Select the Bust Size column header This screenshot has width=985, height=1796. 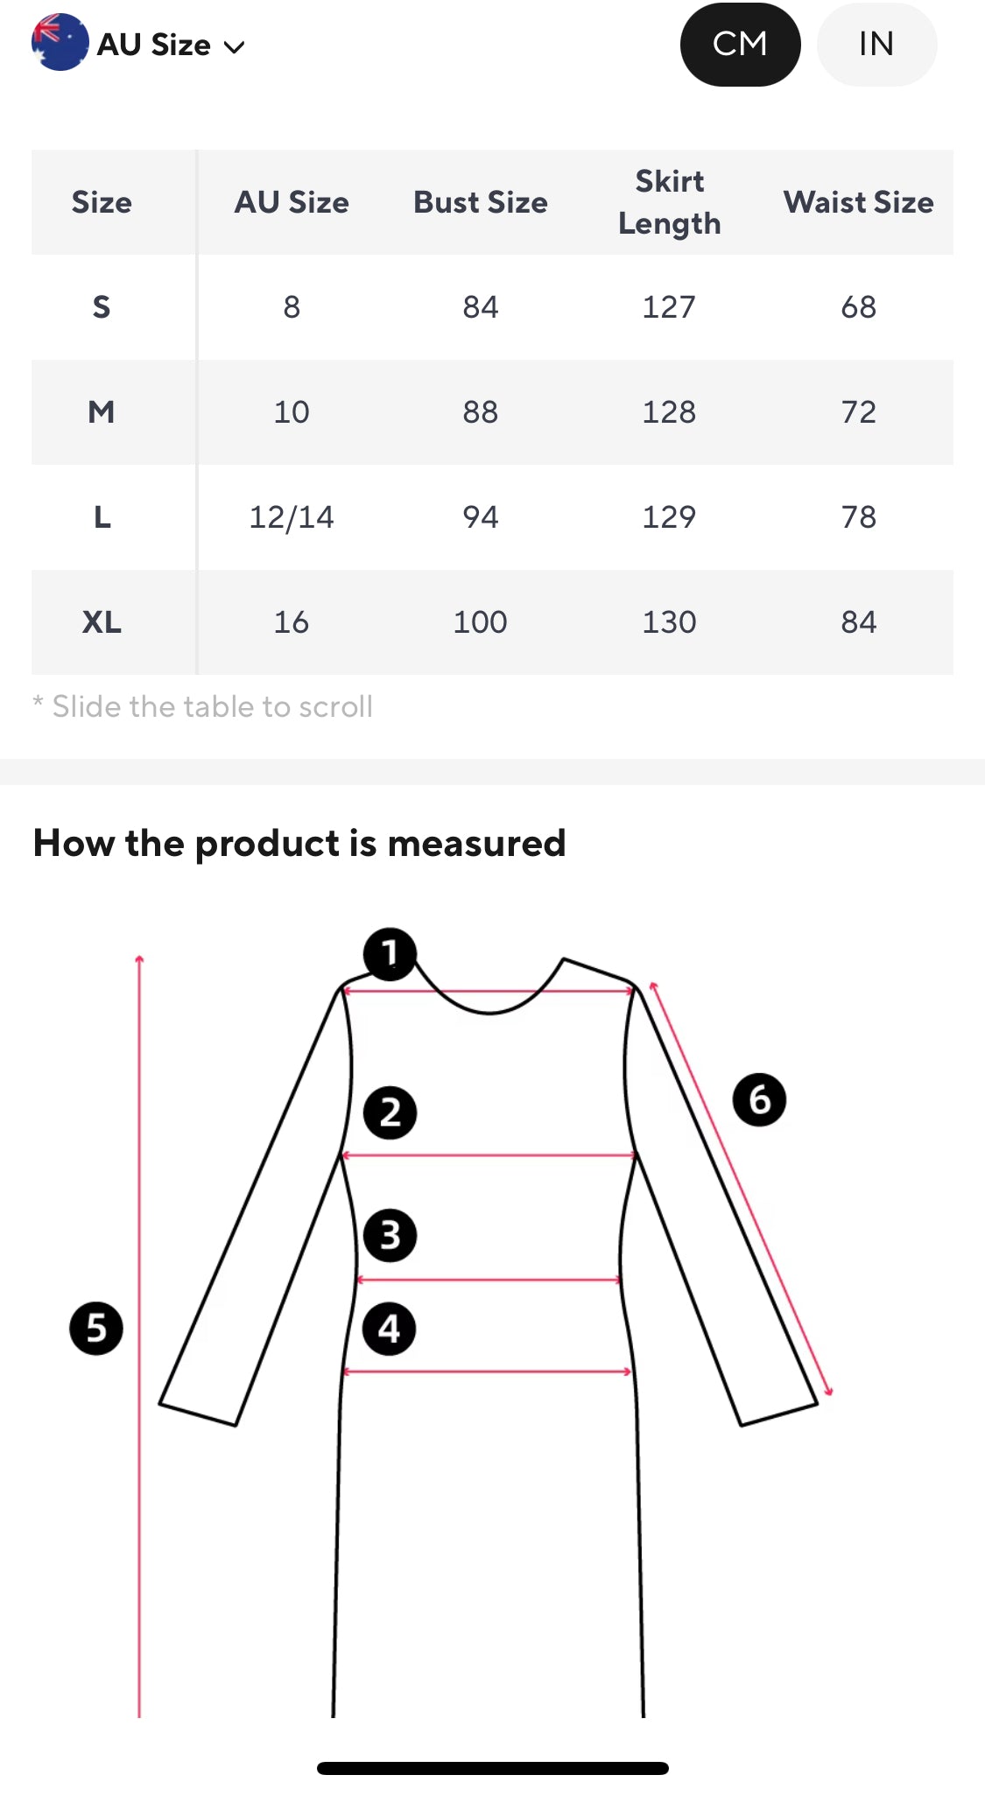[480, 202]
